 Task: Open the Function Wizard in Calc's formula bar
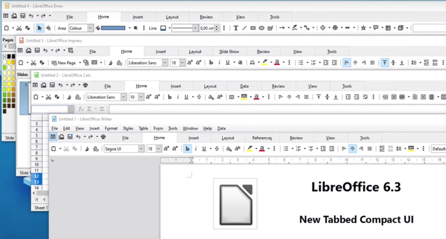click(81, 109)
